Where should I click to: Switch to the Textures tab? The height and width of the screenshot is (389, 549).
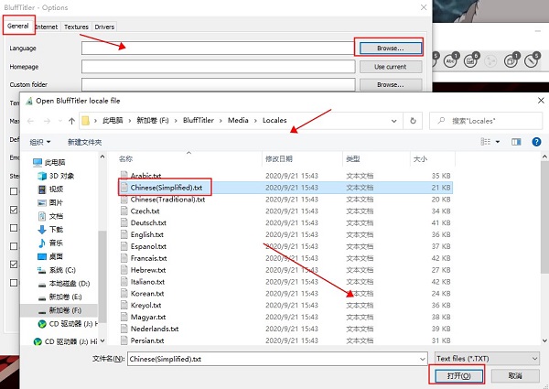[77, 27]
